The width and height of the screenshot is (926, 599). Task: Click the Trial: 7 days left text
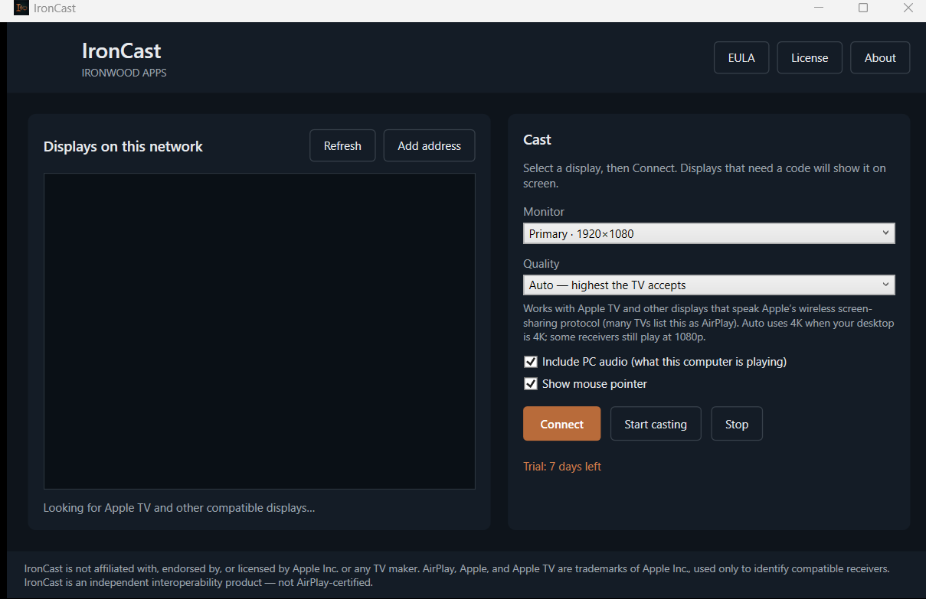tap(562, 466)
